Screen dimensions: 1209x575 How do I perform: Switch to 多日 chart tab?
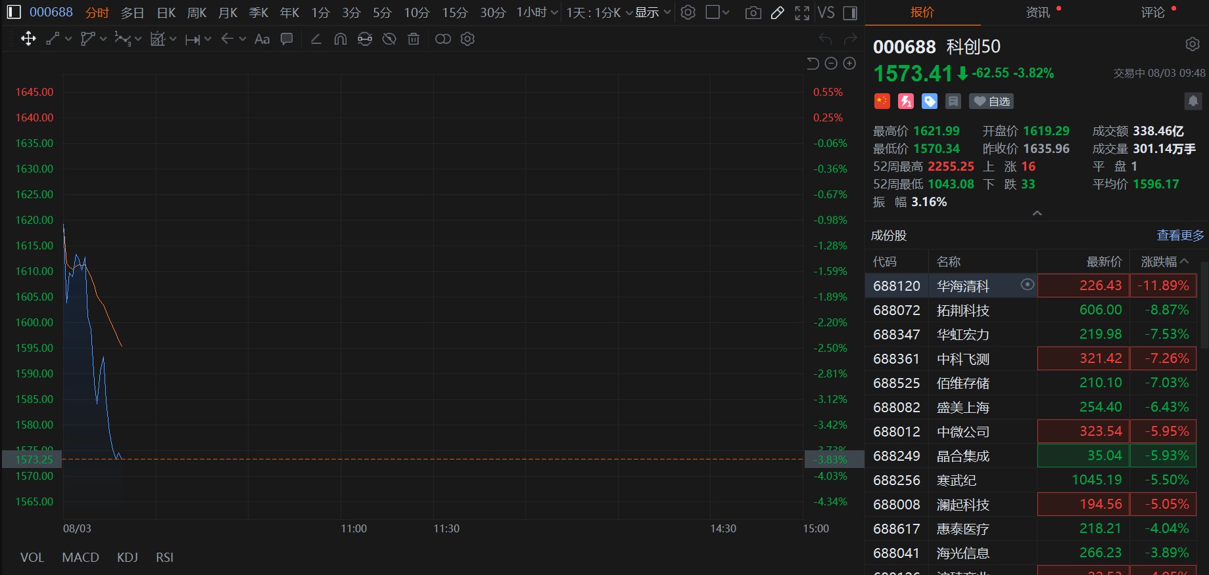(132, 12)
